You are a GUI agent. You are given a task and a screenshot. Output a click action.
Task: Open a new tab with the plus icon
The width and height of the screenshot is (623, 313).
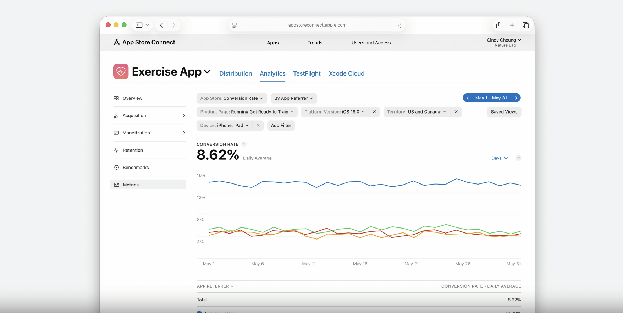(x=512, y=25)
